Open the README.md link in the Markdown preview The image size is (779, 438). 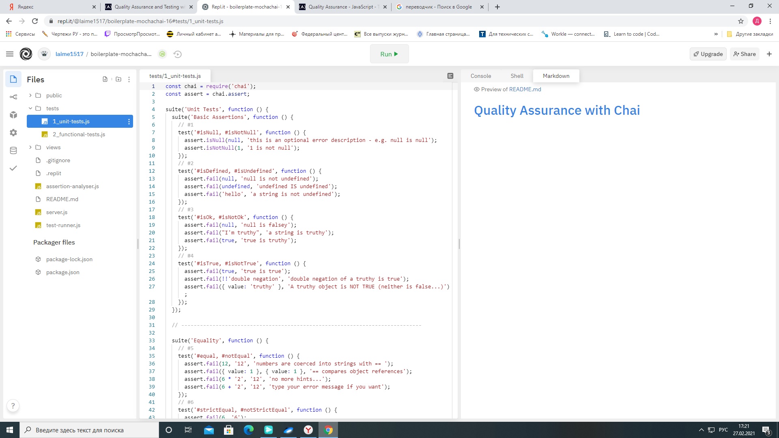(x=525, y=89)
